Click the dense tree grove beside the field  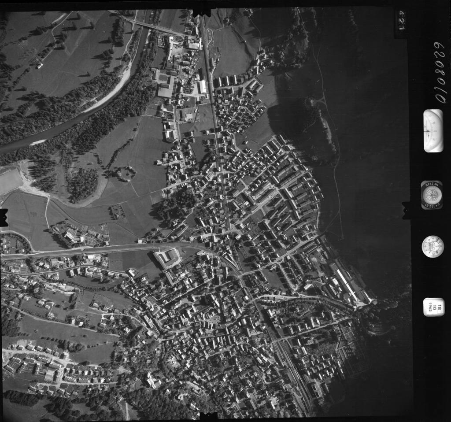pos(82,184)
